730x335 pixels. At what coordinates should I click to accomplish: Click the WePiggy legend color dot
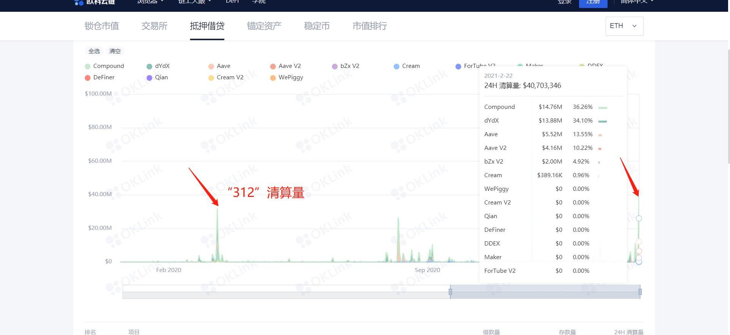[273, 78]
